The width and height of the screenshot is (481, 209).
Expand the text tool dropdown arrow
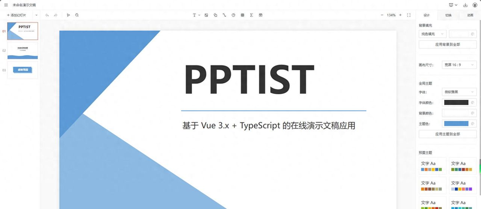click(199, 15)
